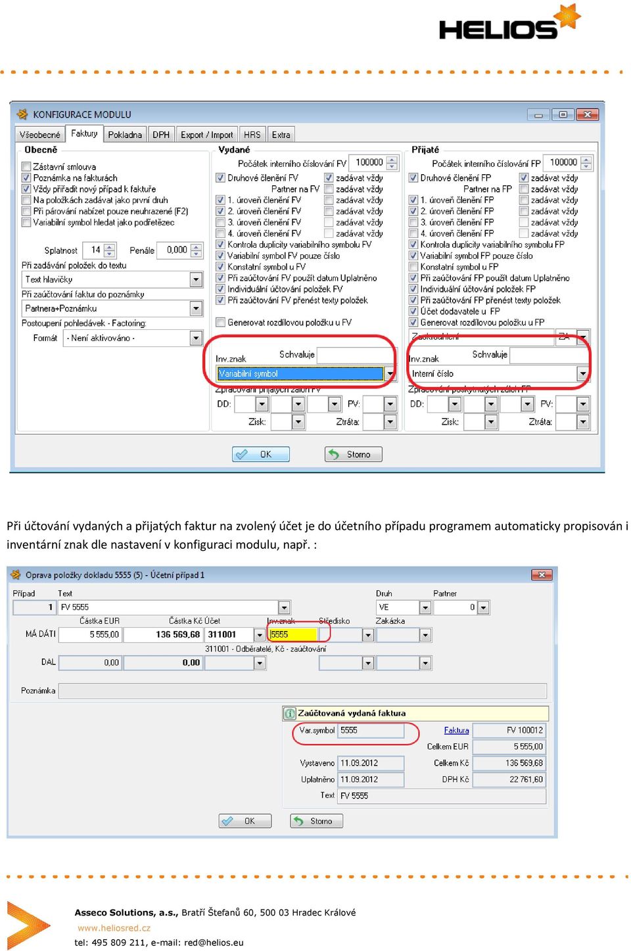Click the Vystaveno 11.09.2012 date
The width and height of the screenshot is (631, 951).
coord(371,763)
